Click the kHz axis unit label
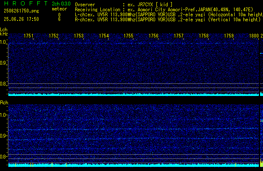 pos(4,34)
